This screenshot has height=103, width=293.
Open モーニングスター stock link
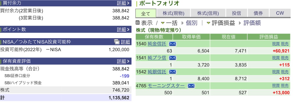point(166,86)
